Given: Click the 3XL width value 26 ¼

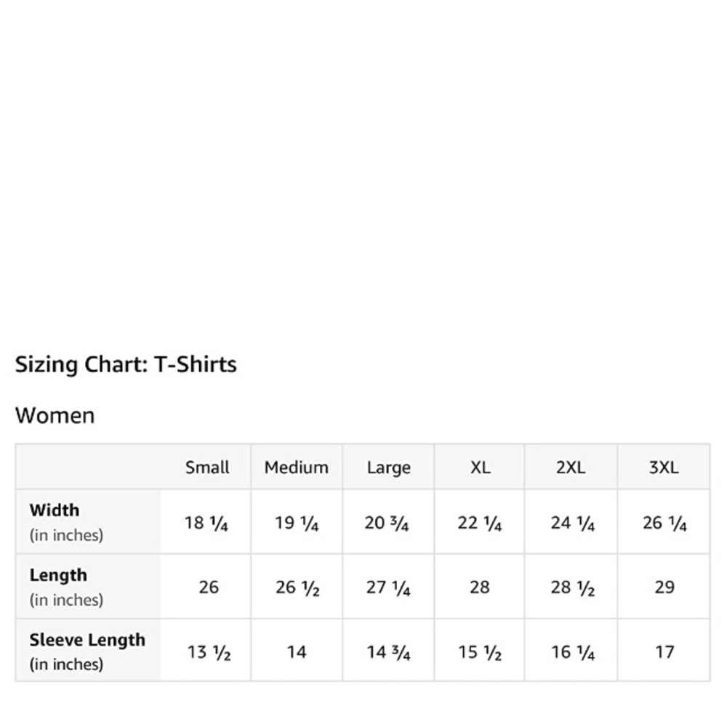Looking at the screenshot, I should [664, 523].
